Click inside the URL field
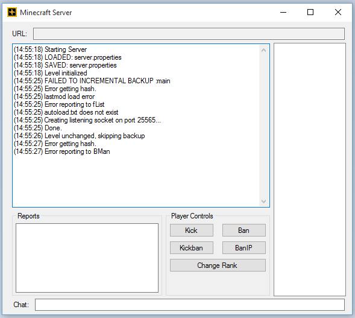This screenshot has height=318, width=355. coord(189,34)
